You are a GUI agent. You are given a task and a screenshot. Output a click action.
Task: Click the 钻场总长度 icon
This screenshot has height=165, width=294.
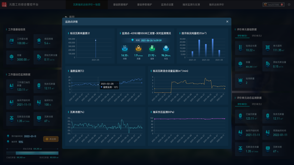[240, 48]
